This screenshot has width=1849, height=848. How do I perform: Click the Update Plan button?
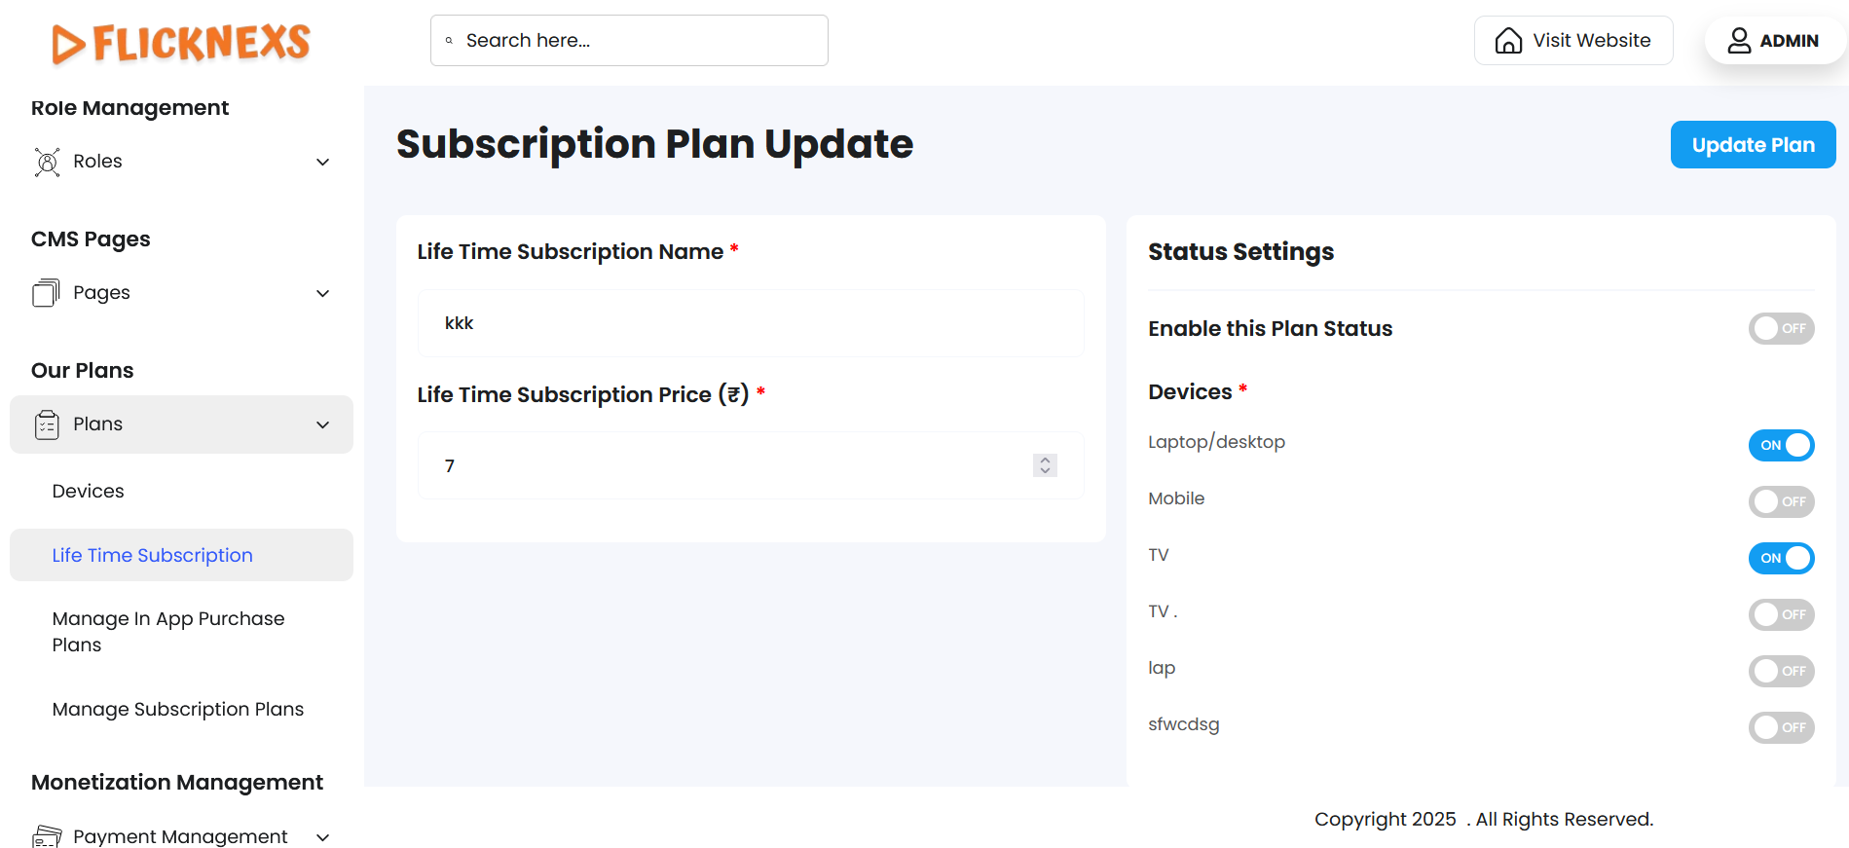[1753, 145]
